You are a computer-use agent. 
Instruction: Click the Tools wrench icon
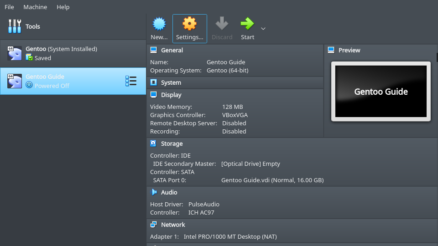pyautogui.click(x=15, y=26)
